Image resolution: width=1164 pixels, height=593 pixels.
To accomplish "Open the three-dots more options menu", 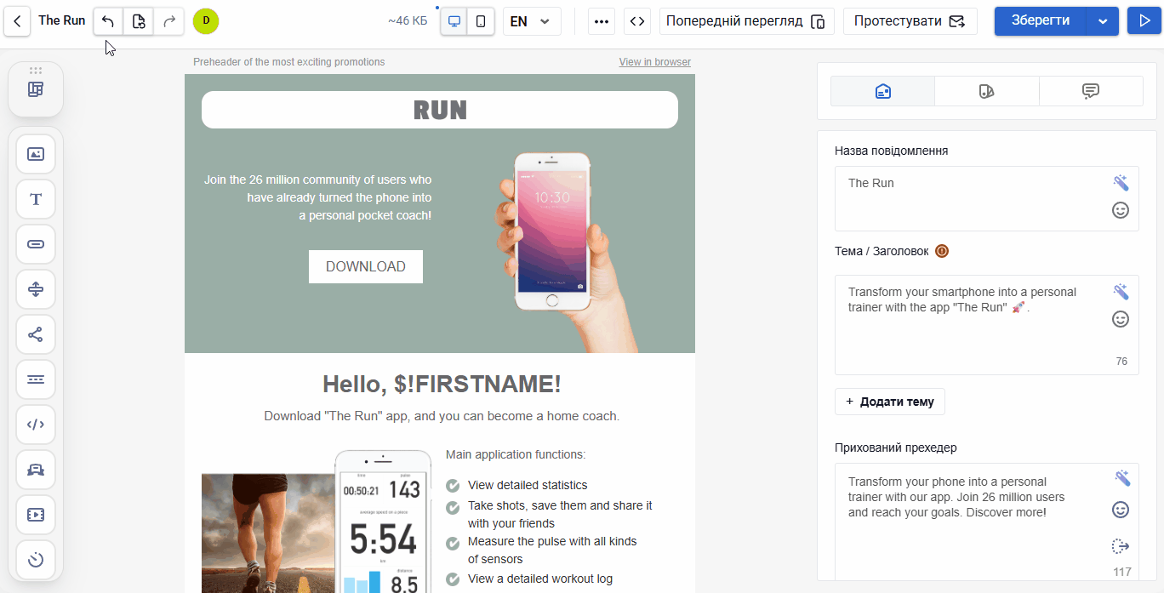I will pyautogui.click(x=602, y=21).
